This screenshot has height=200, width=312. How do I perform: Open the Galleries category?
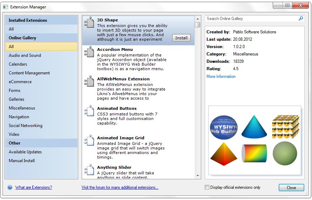coord(41,99)
